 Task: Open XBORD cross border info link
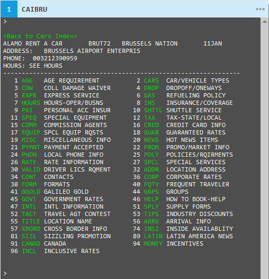31,229
